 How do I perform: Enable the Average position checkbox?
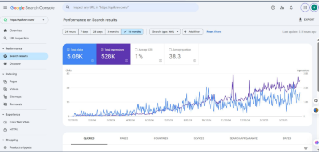click(x=170, y=50)
